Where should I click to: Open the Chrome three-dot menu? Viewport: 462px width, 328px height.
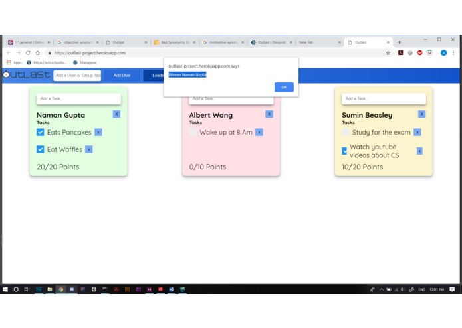click(x=453, y=53)
